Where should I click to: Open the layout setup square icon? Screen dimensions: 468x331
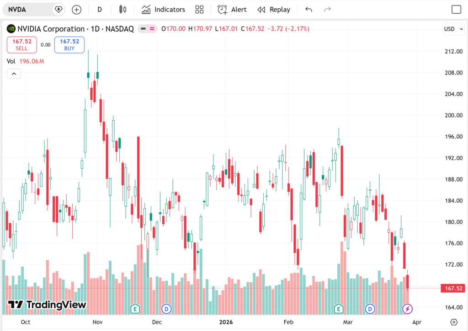[x=456, y=9]
